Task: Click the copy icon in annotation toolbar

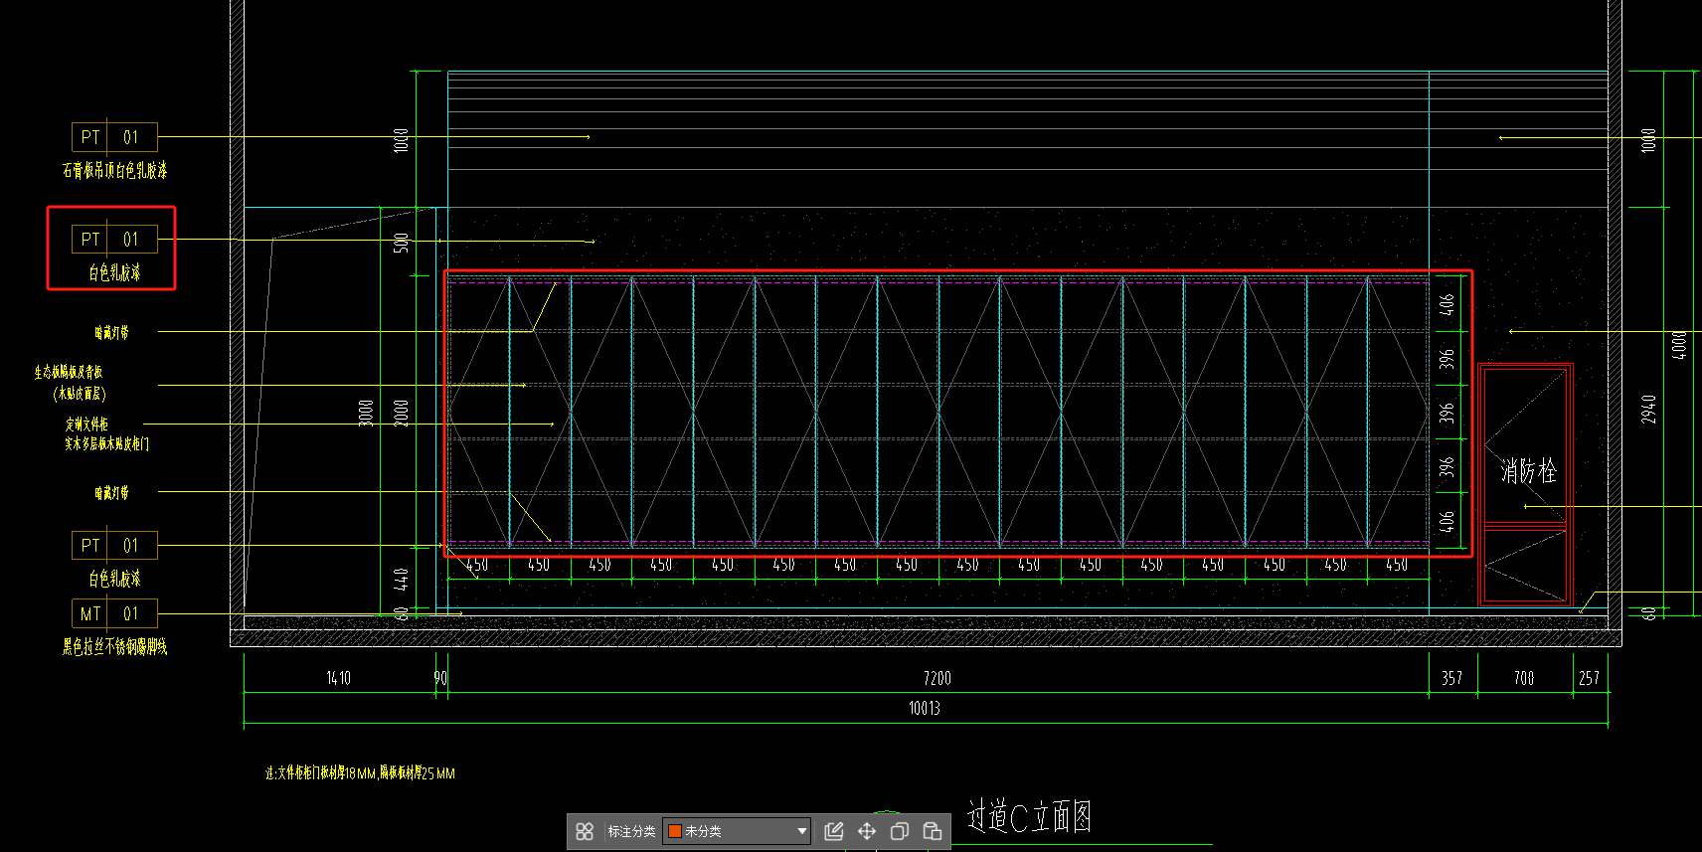Action: point(900,831)
